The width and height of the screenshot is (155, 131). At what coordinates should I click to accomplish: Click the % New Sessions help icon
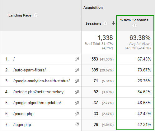coord(134,25)
